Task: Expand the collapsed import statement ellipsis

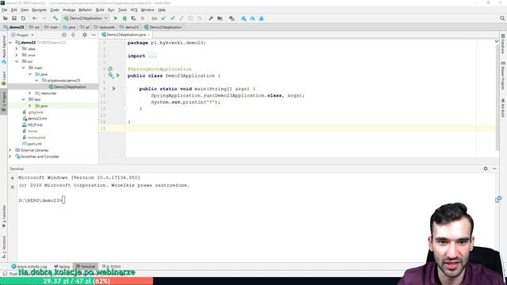Action: 152,56
